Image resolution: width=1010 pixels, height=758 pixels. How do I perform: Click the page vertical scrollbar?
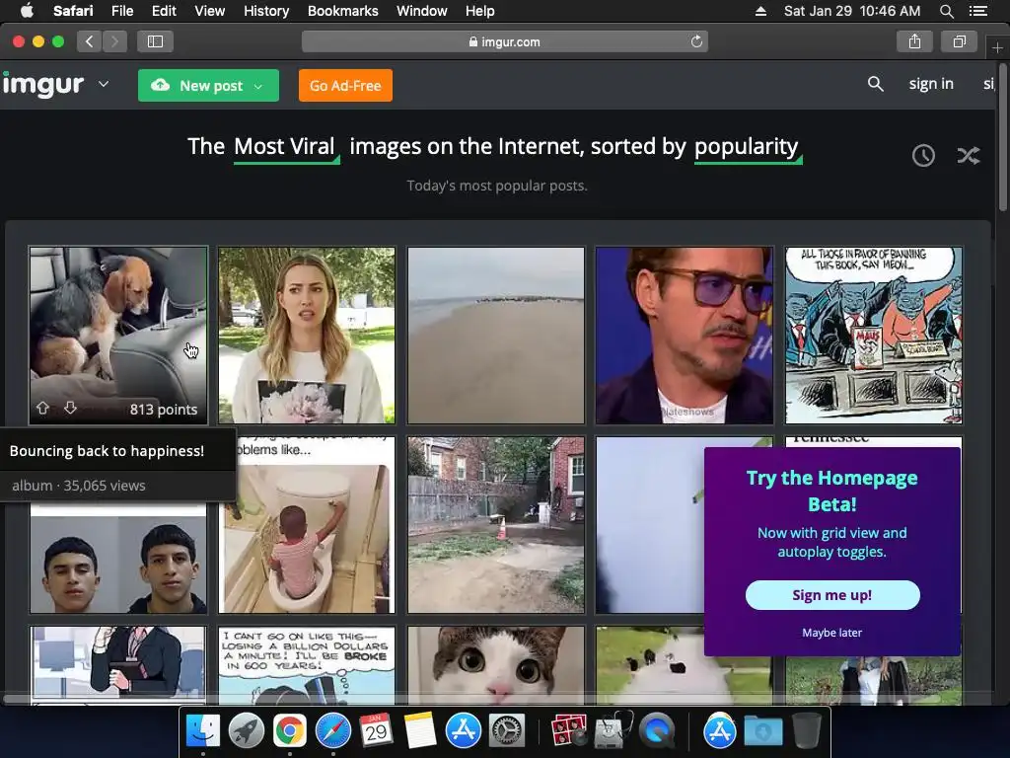1003,137
